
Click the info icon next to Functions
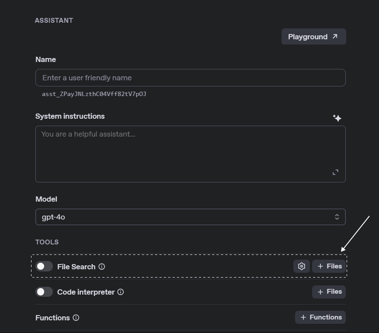click(77, 318)
